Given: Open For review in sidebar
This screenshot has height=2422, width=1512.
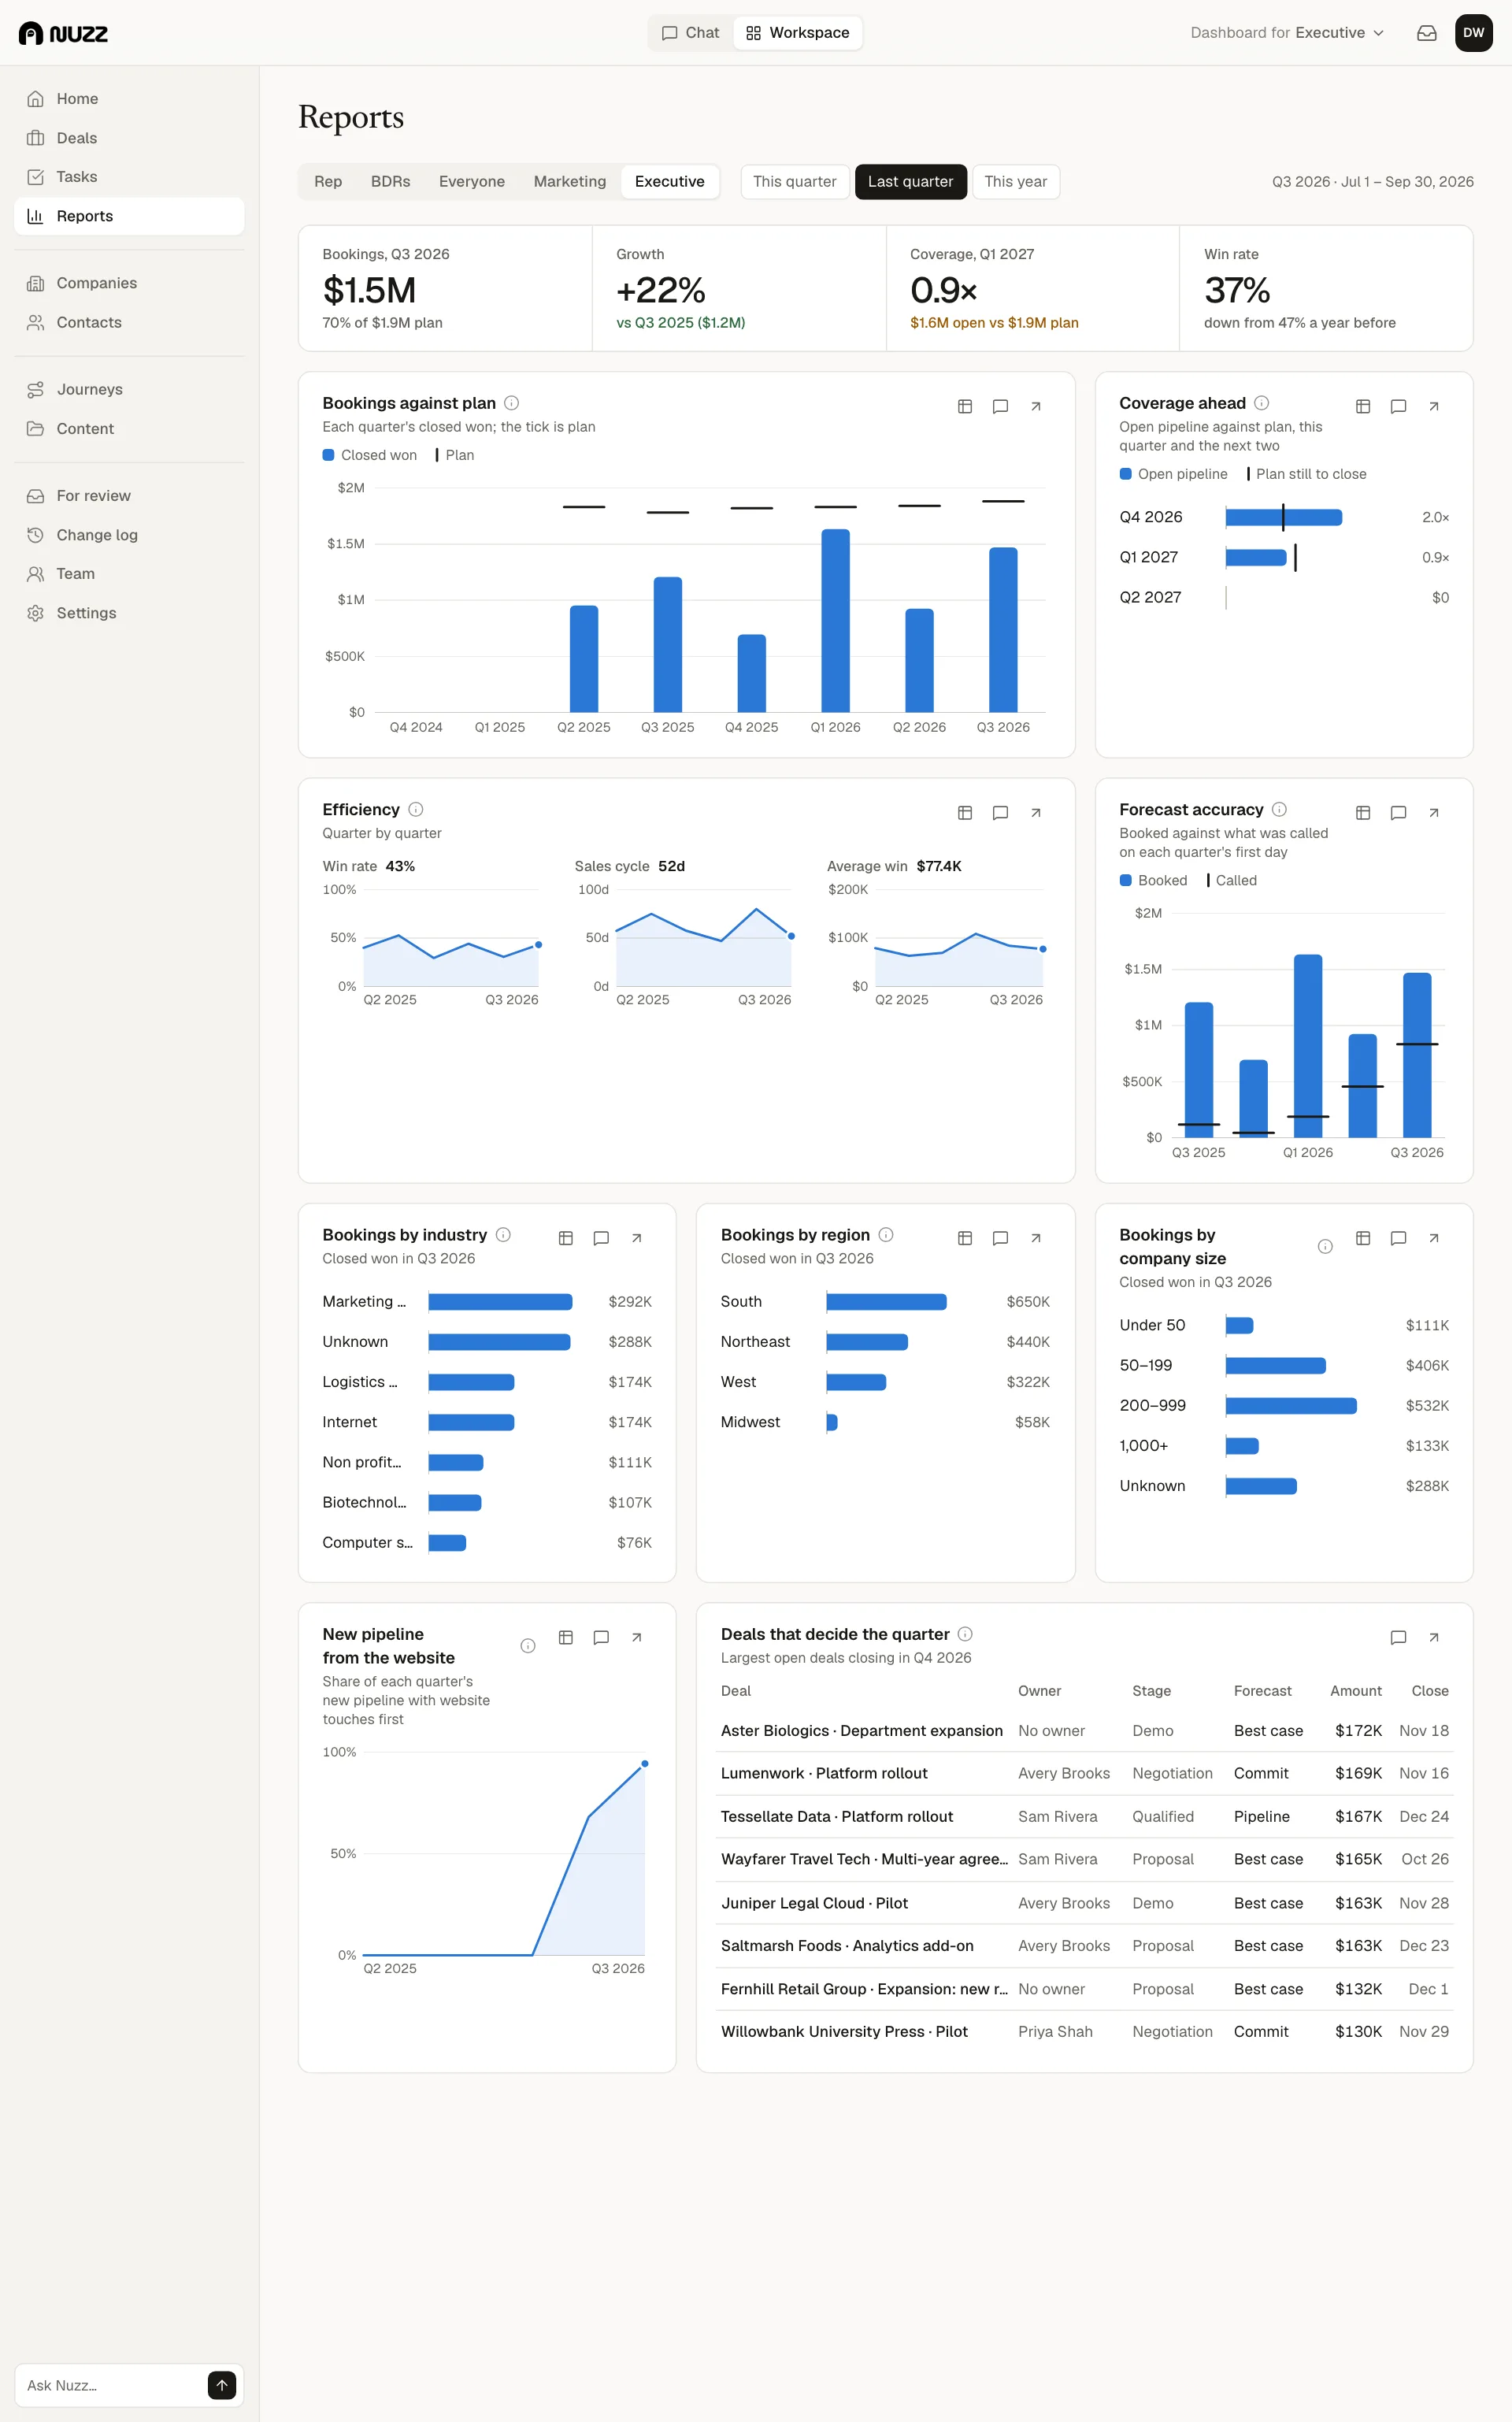Looking at the screenshot, I should (x=129, y=496).
